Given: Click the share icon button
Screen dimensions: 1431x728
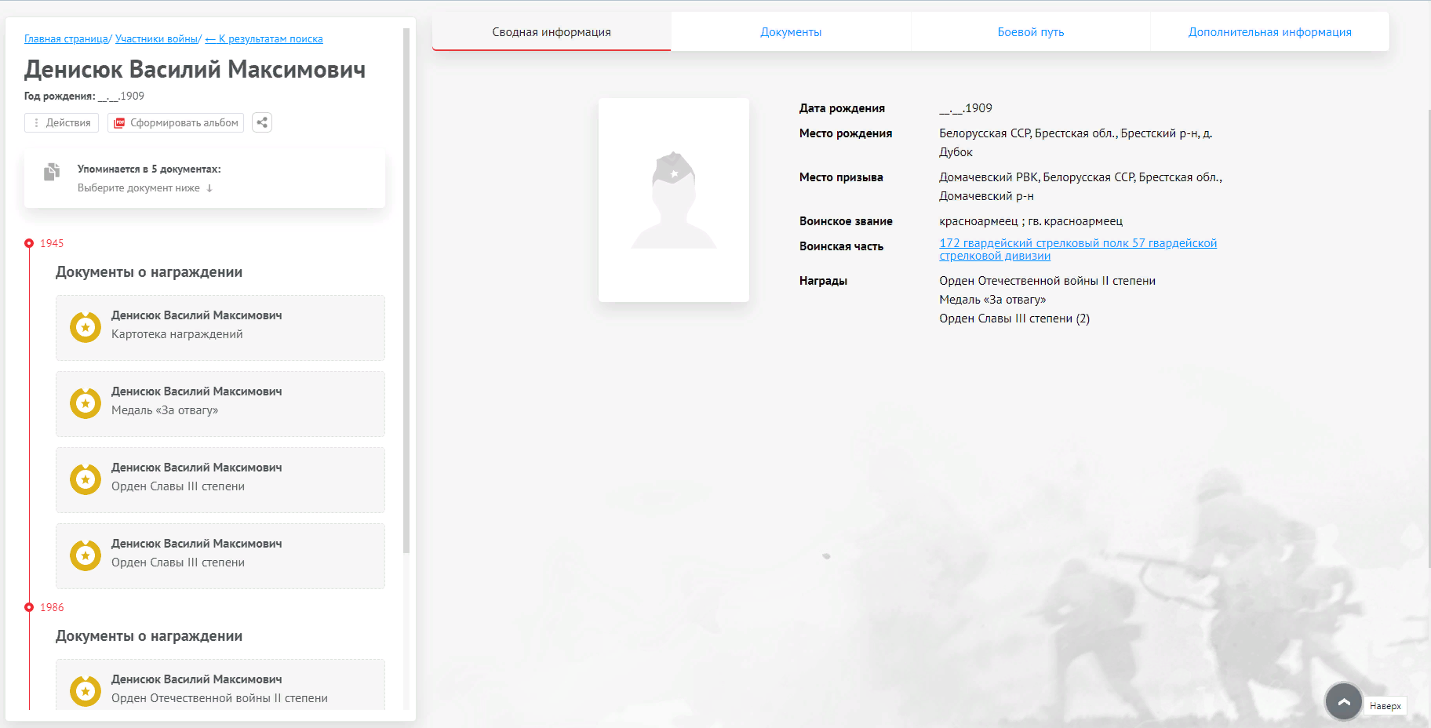Looking at the screenshot, I should click(x=262, y=122).
